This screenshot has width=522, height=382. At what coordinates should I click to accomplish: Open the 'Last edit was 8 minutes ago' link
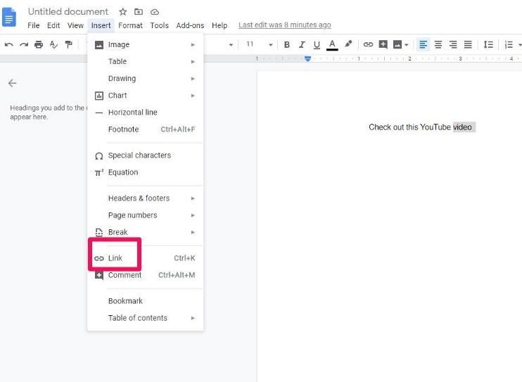(284, 25)
